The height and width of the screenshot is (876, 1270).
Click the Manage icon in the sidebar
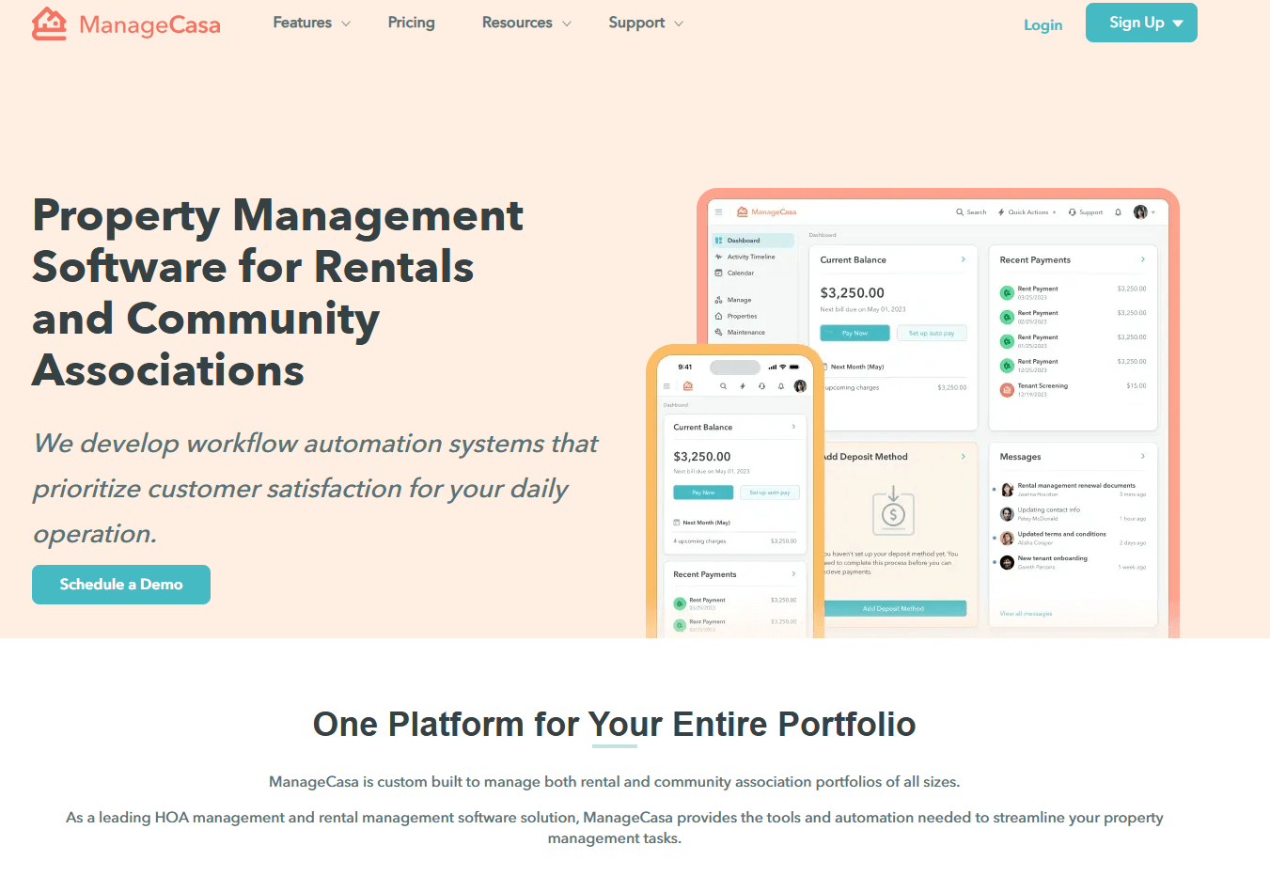[x=717, y=300]
